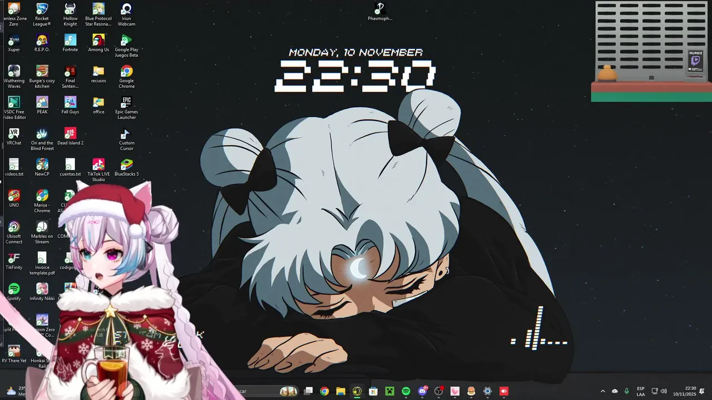The width and height of the screenshot is (712, 400).
Task: Open the volume control in tray
Action: coord(664,391)
